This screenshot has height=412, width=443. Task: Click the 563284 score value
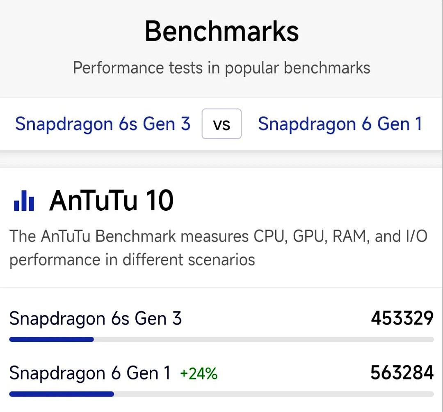click(x=402, y=373)
